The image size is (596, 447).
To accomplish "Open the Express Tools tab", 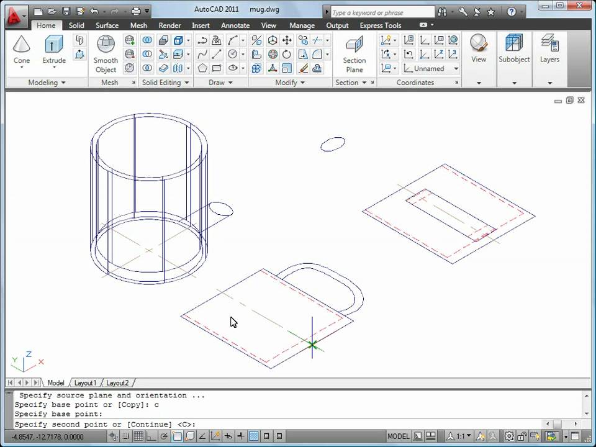I will (381, 25).
